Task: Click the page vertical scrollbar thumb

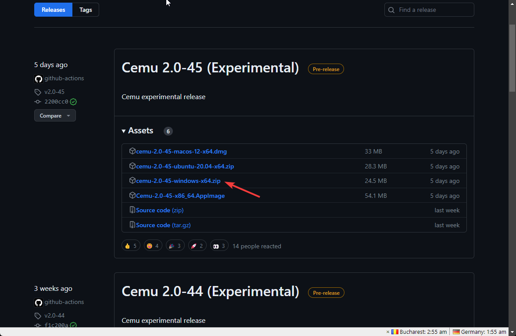Action: pos(512,58)
